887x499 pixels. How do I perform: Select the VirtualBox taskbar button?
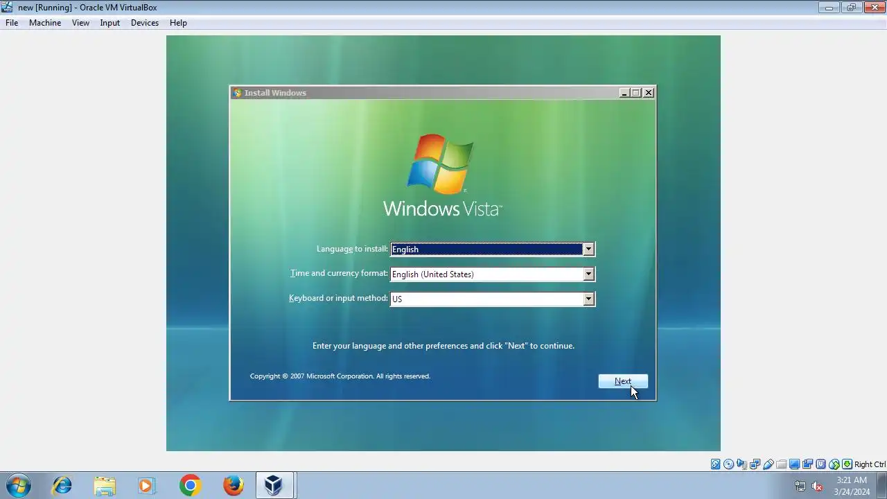[x=275, y=485]
